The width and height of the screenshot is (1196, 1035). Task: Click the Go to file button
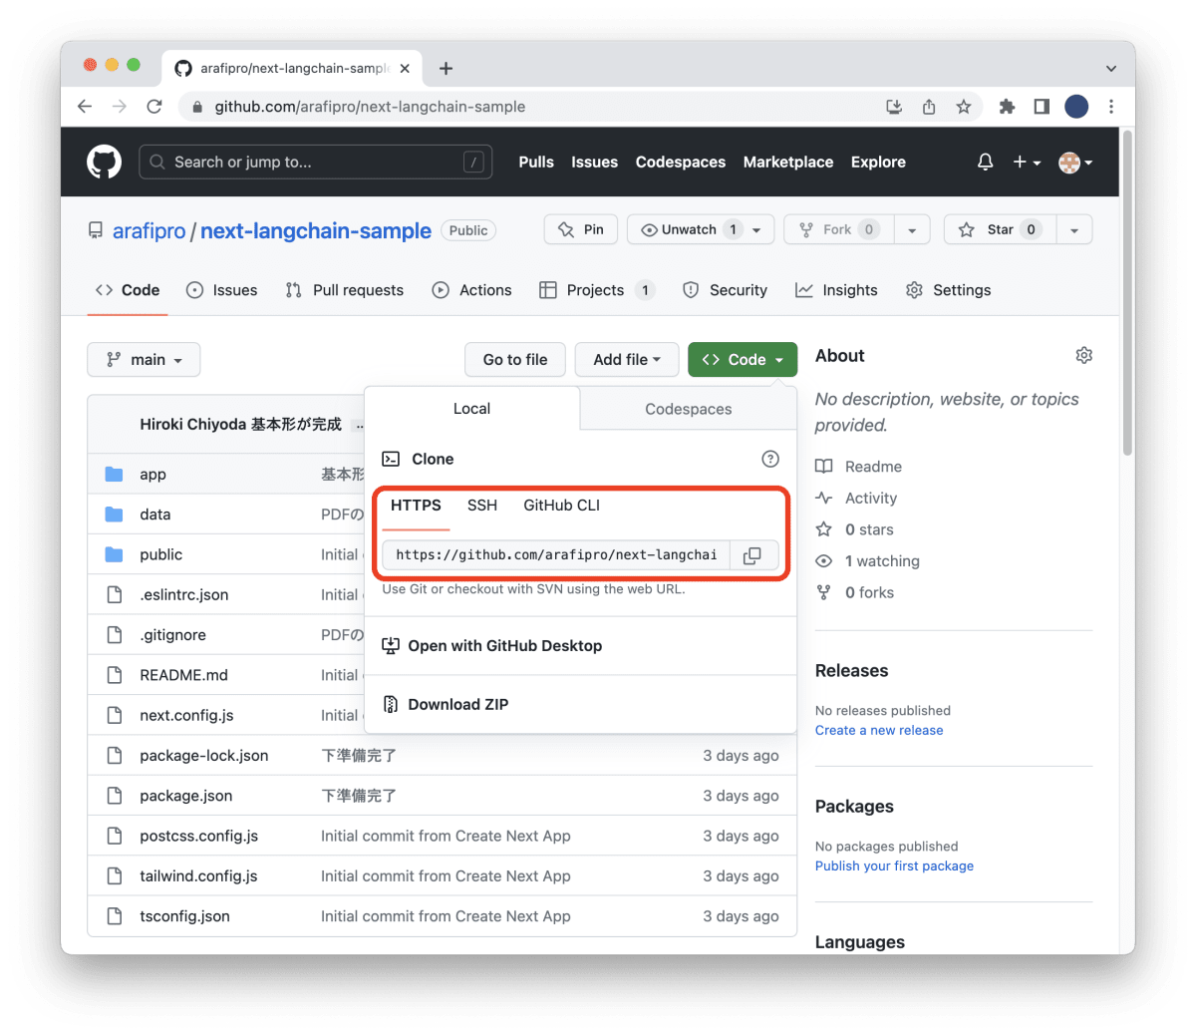point(515,360)
